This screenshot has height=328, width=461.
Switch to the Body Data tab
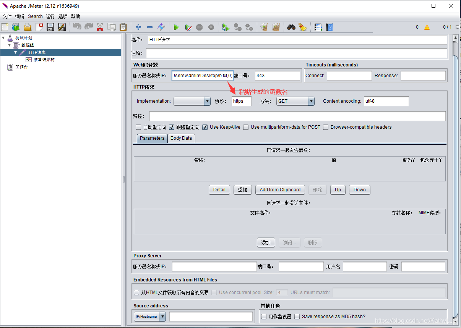pos(181,138)
